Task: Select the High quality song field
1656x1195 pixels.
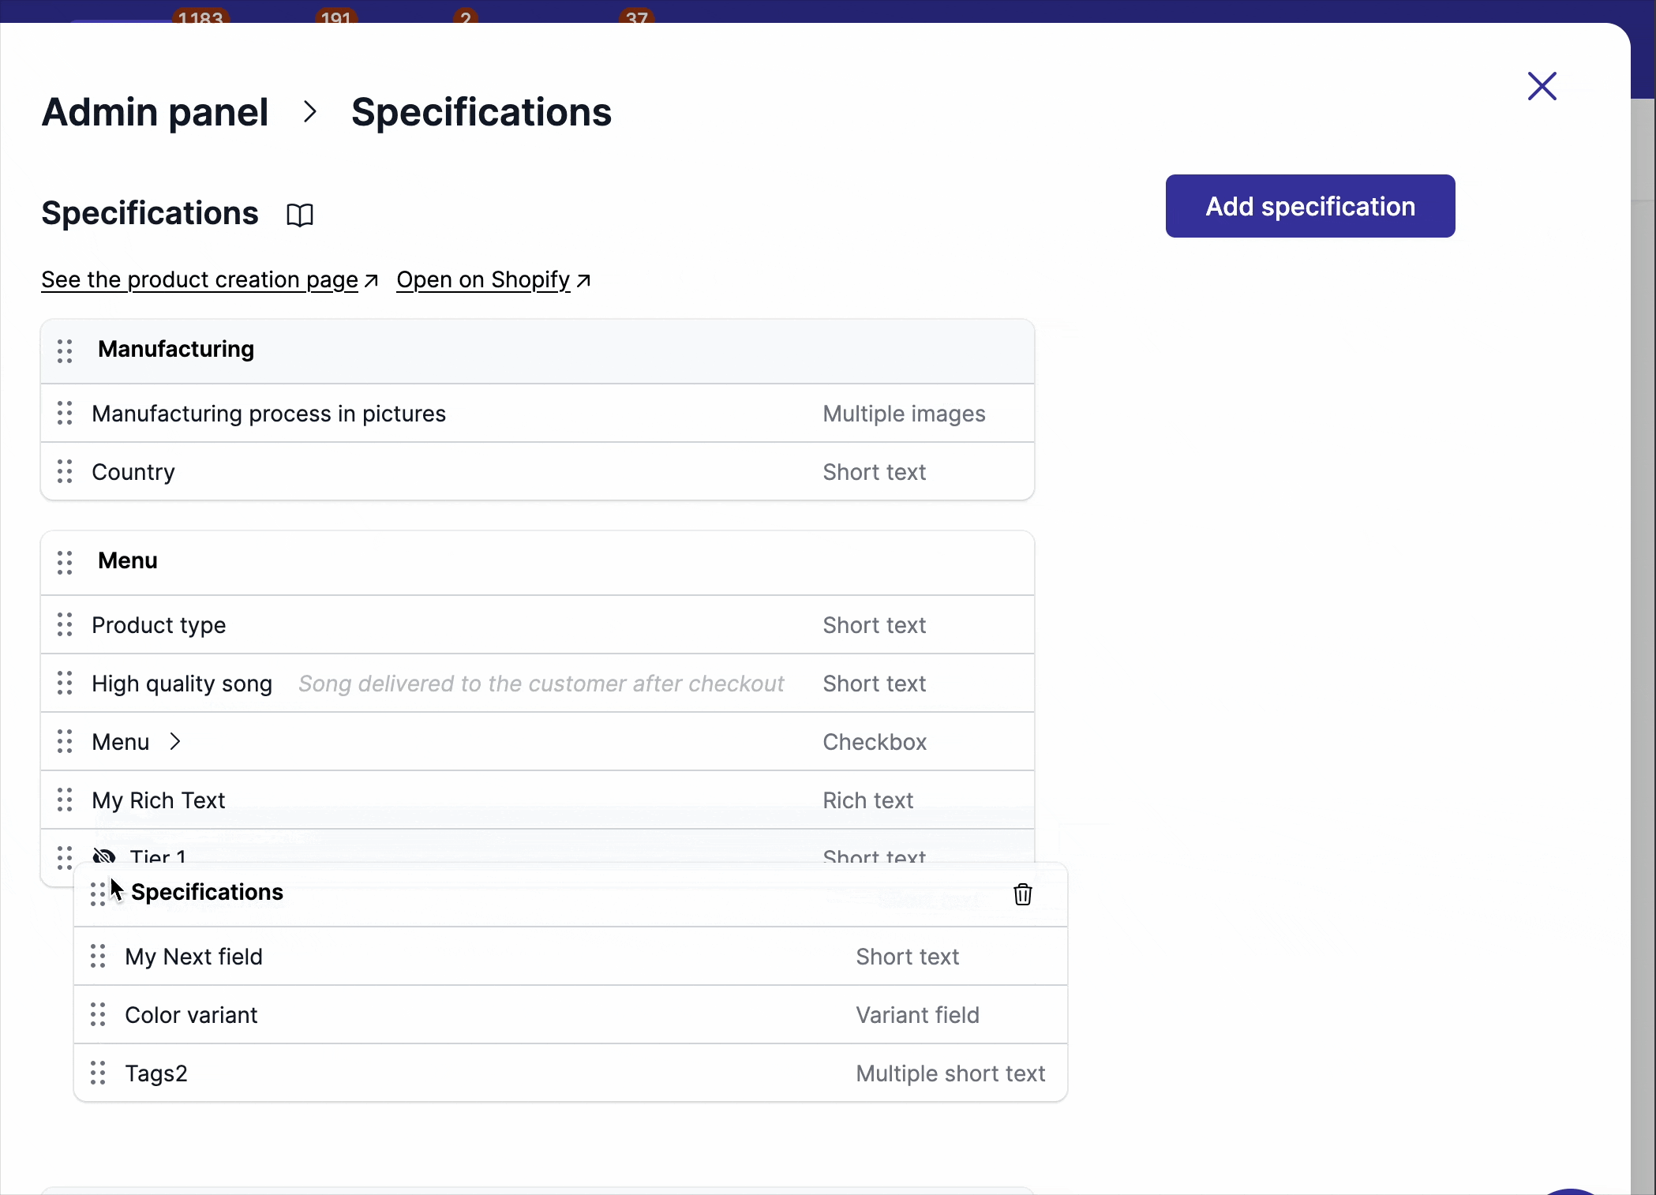Action: click(x=474, y=684)
